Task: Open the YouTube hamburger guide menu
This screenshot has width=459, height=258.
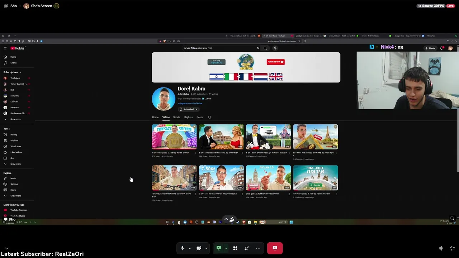Action: click(x=5, y=48)
